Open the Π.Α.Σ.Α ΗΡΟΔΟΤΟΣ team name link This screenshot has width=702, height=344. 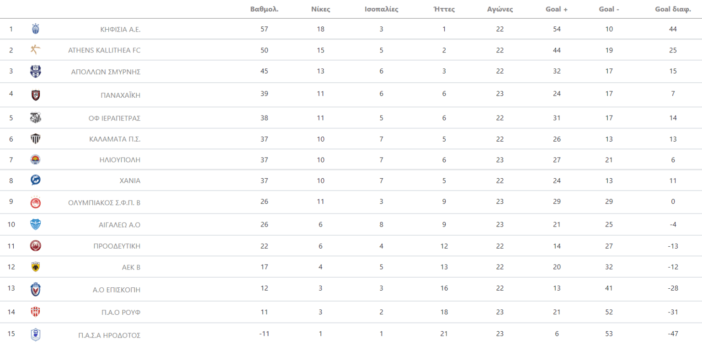109,335
